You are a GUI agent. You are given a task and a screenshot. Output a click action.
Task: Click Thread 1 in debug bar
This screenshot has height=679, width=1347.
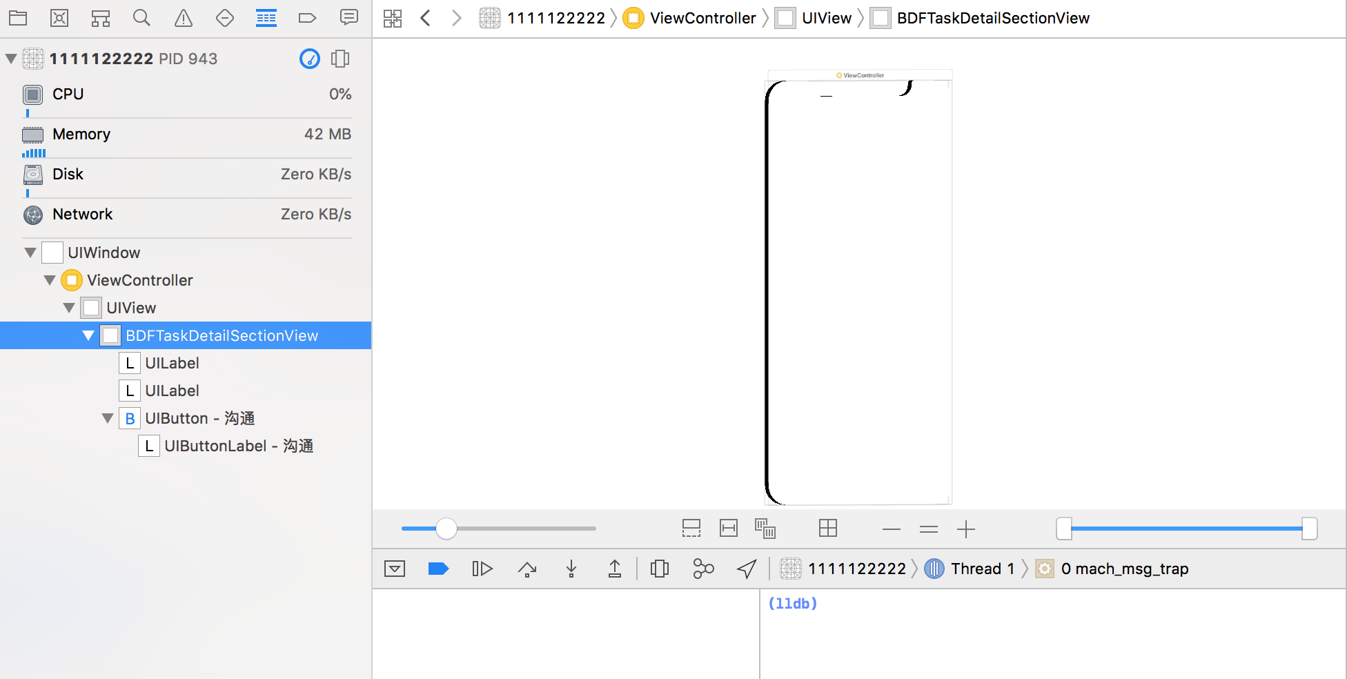(970, 569)
